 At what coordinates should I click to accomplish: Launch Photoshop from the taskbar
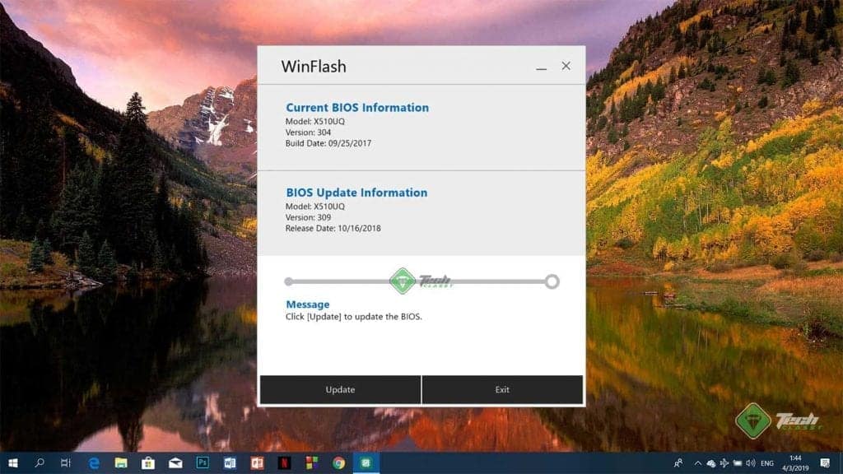pos(201,462)
